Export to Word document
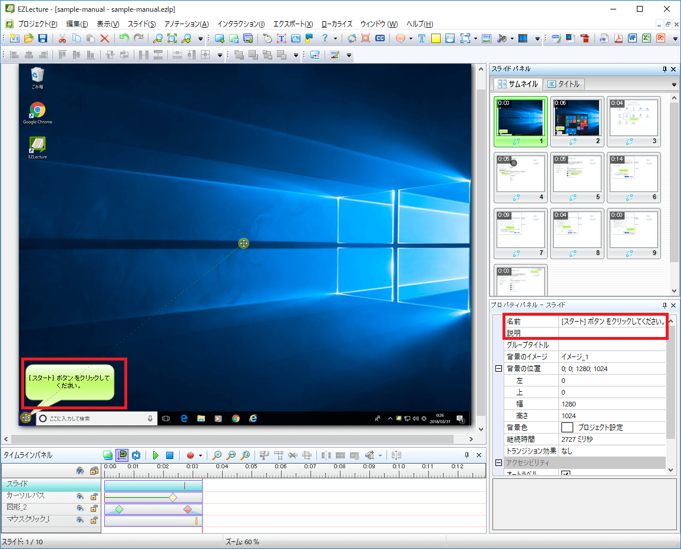Viewport: 681px width, 549px height. [632, 38]
